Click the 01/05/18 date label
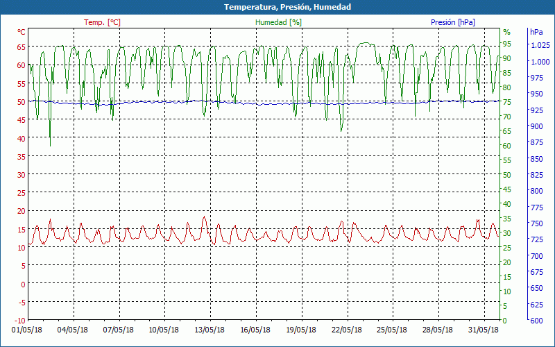 pyautogui.click(x=27, y=330)
